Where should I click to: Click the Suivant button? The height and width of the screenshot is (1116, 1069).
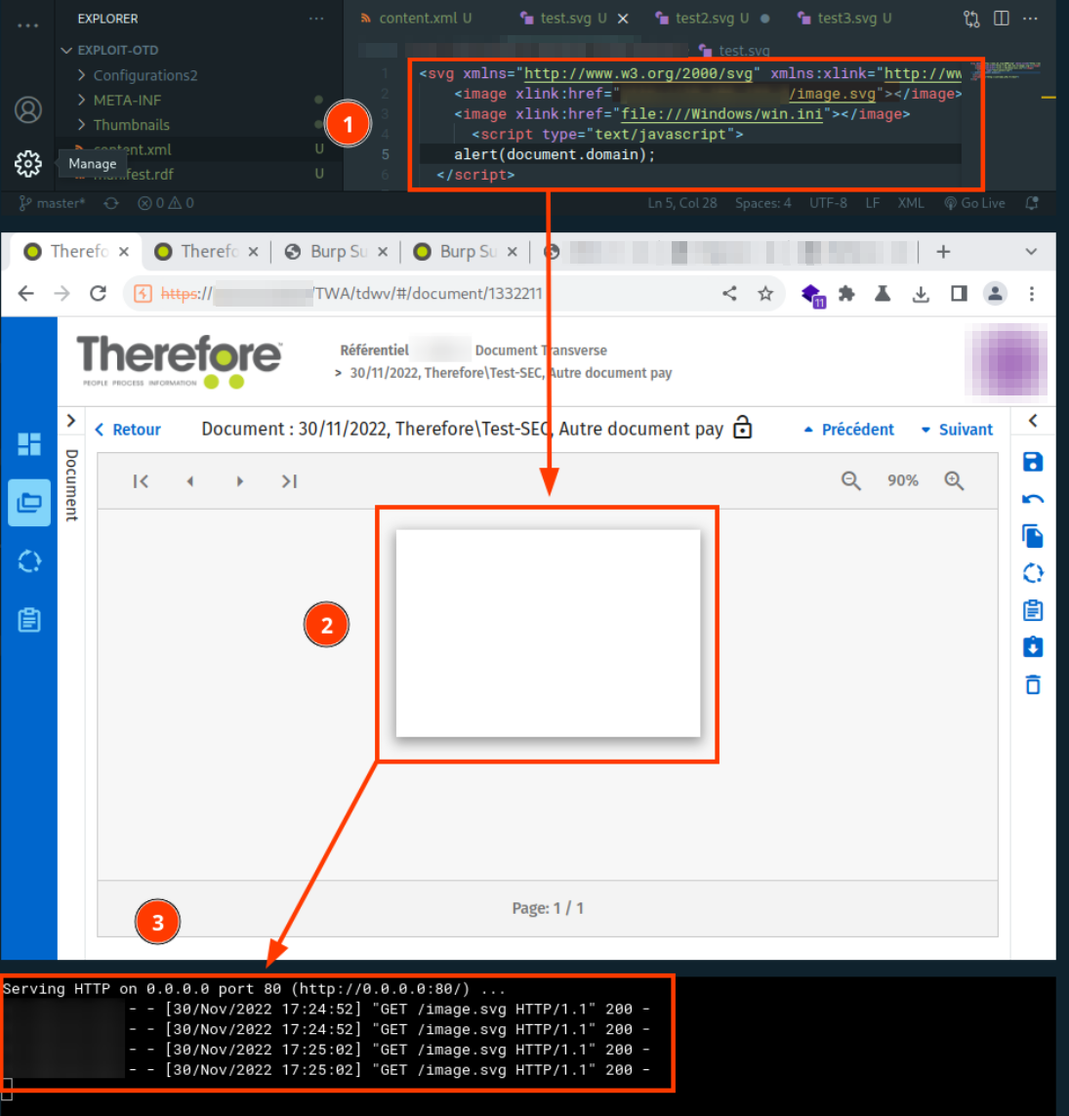[x=957, y=430]
